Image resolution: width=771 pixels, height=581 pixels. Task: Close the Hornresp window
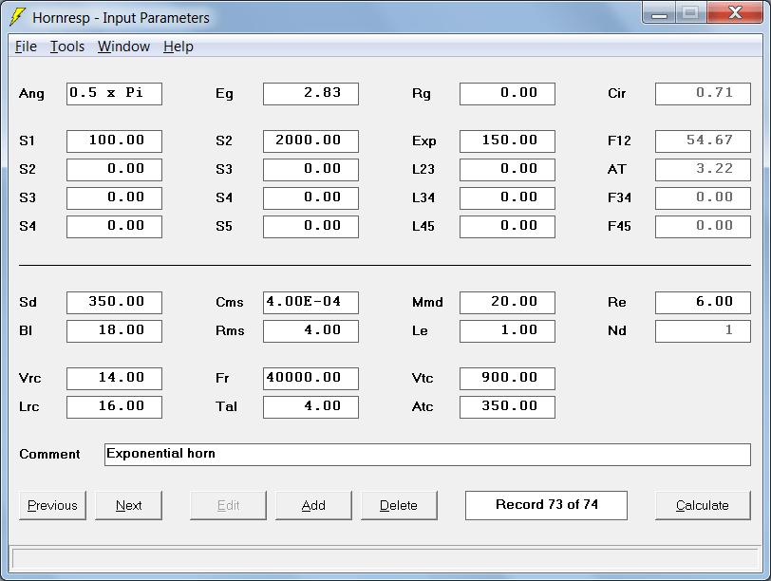(x=735, y=13)
